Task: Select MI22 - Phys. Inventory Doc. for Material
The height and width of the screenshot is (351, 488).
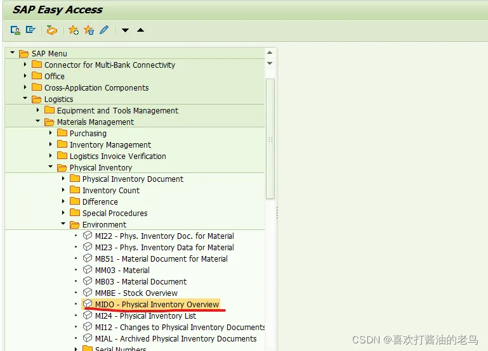Action: [164, 236]
